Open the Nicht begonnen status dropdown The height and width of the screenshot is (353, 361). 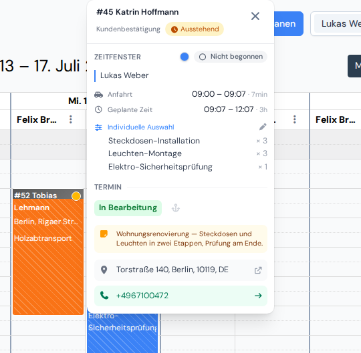pos(231,57)
